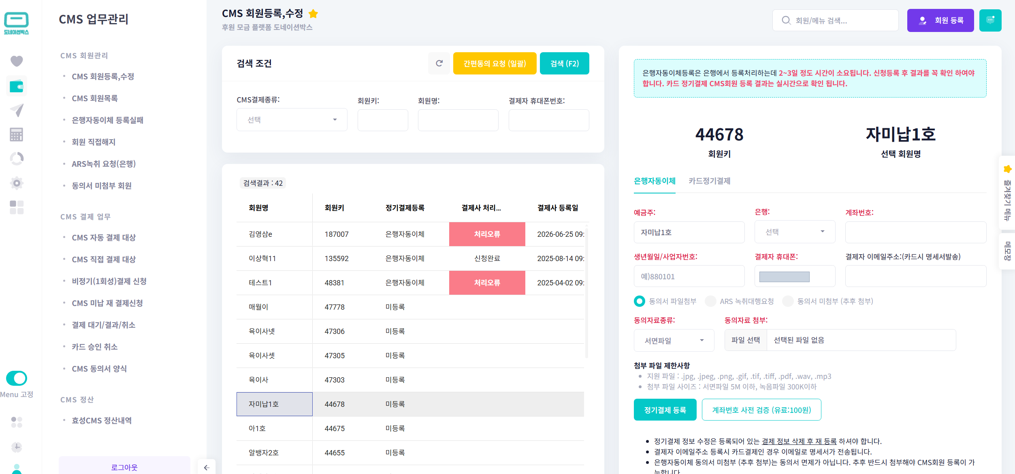The width and height of the screenshot is (1015, 474).
Task: Open the 메모장 side tab
Action: click(1007, 251)
